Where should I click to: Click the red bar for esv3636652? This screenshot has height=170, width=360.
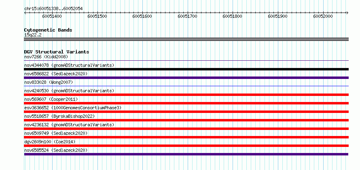coord(186,112)
